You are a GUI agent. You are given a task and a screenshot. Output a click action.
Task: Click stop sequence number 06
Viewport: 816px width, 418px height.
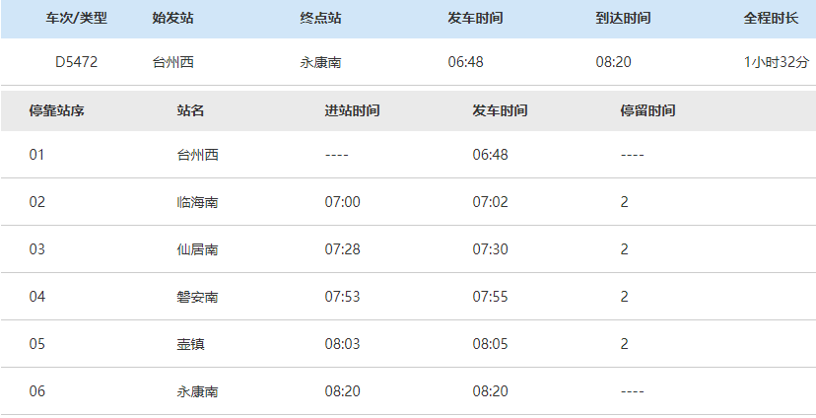tap(37, 391)
